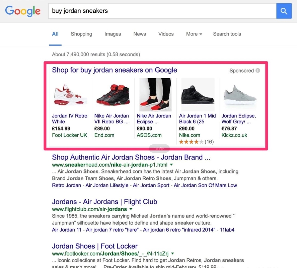Switch to the Images tab
The image size is (297, 268).
pyautogui.click(x=113, y=34)
